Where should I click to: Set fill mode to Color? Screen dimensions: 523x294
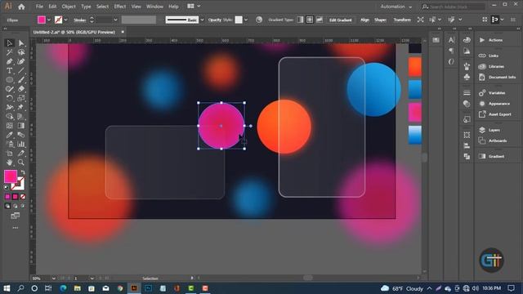click(x=7, y=197)
